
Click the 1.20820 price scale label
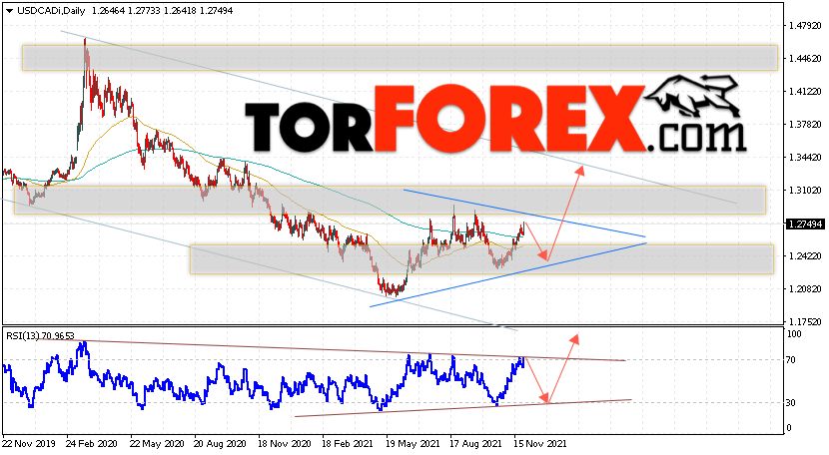click(805, 289)
